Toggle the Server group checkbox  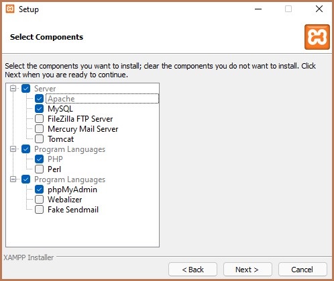click(26, 89)
